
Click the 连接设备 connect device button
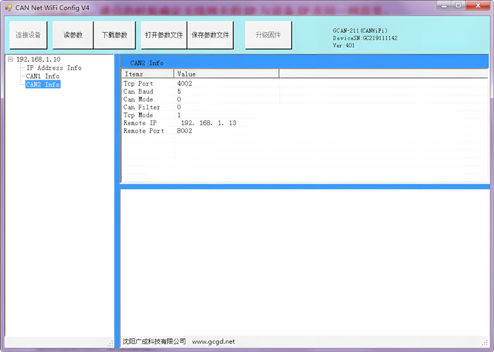click(x=28, y=35)
